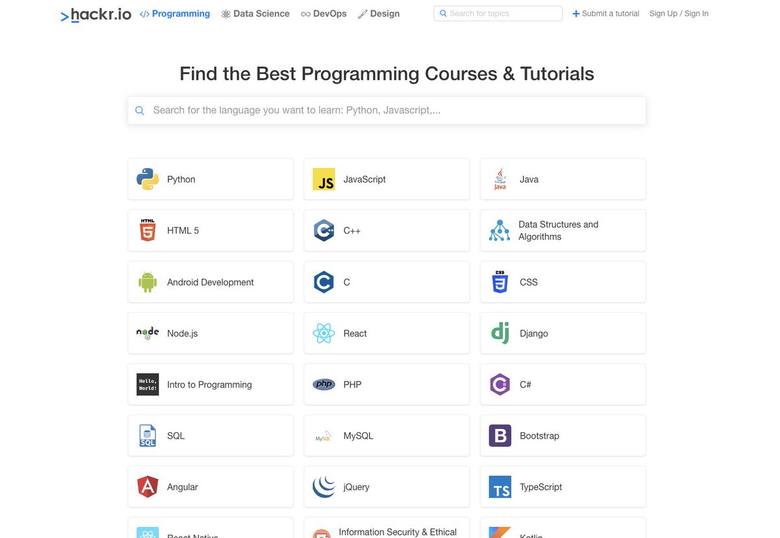Click the magnifier icon in main search bar
This screenshot has width=780, height=538.
tap(140, 110)
